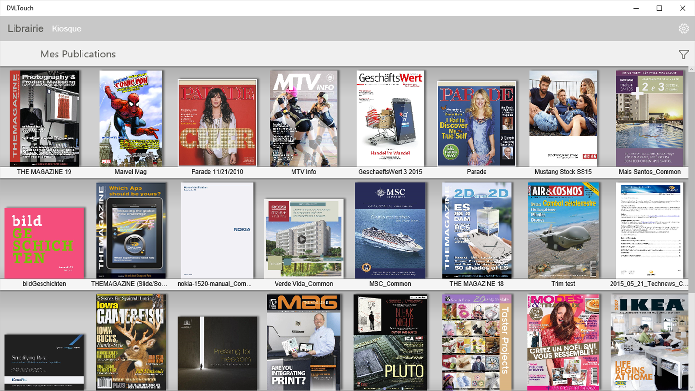This screenshot has width=695, height=391.
Task: Close the DVLTouch window
Action: (x=683, y=8)
